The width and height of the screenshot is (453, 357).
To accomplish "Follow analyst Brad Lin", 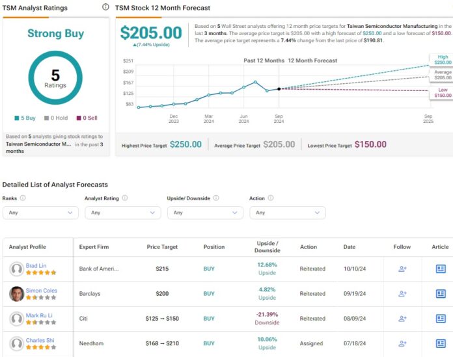I will [x=402, y=269].
